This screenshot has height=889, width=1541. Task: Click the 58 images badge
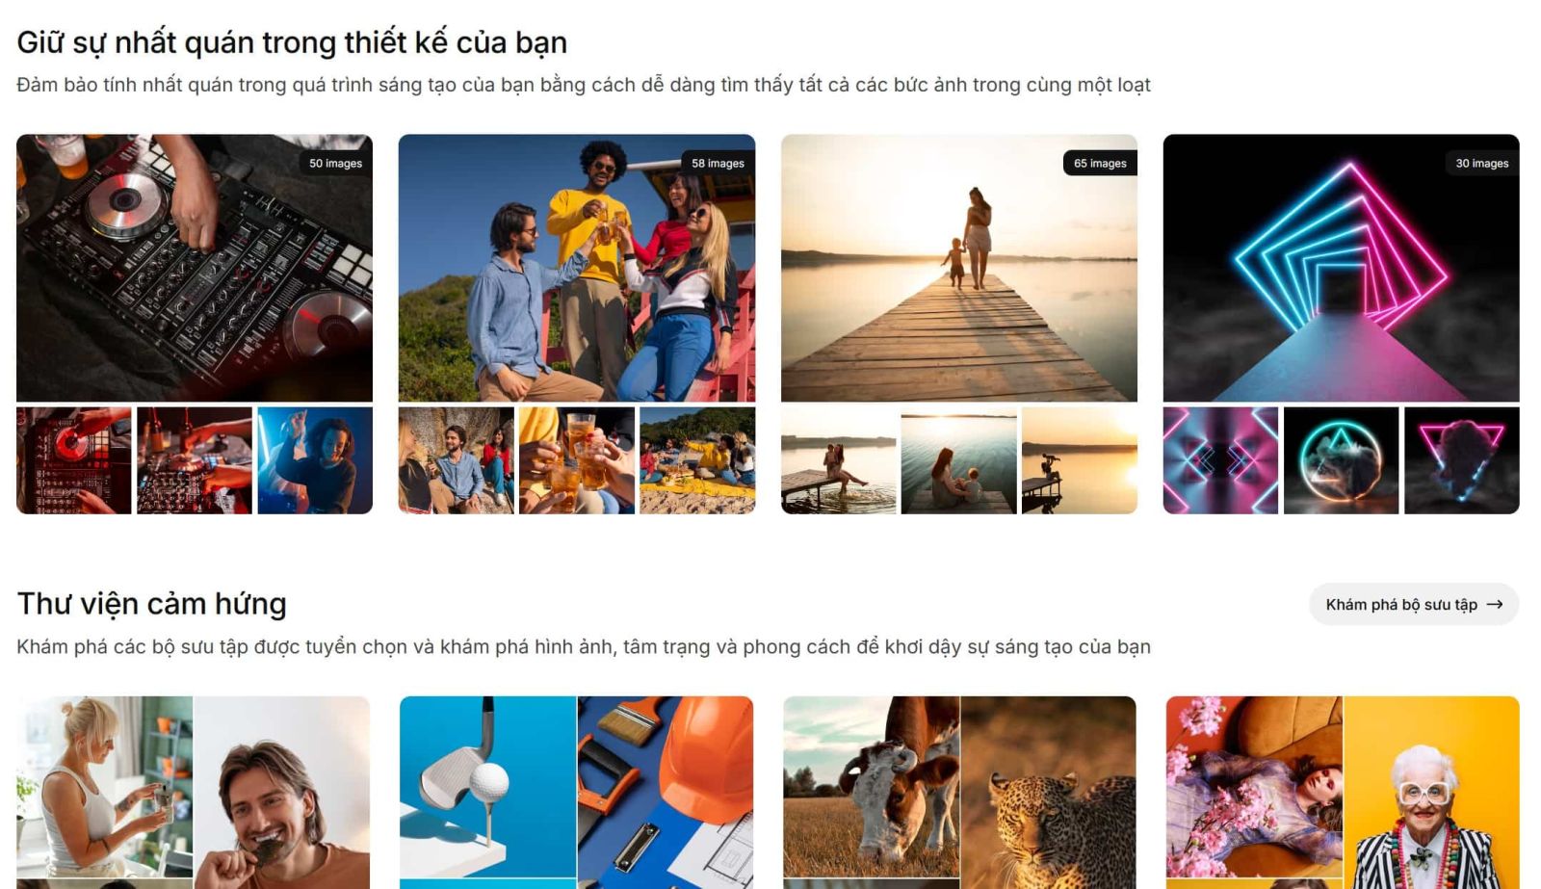[x=718, y=164]
